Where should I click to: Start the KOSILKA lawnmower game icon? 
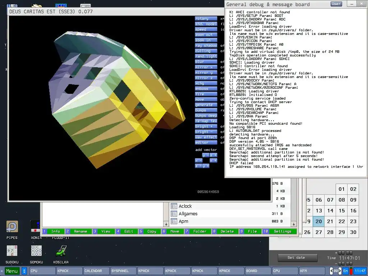tap(61, 250)
